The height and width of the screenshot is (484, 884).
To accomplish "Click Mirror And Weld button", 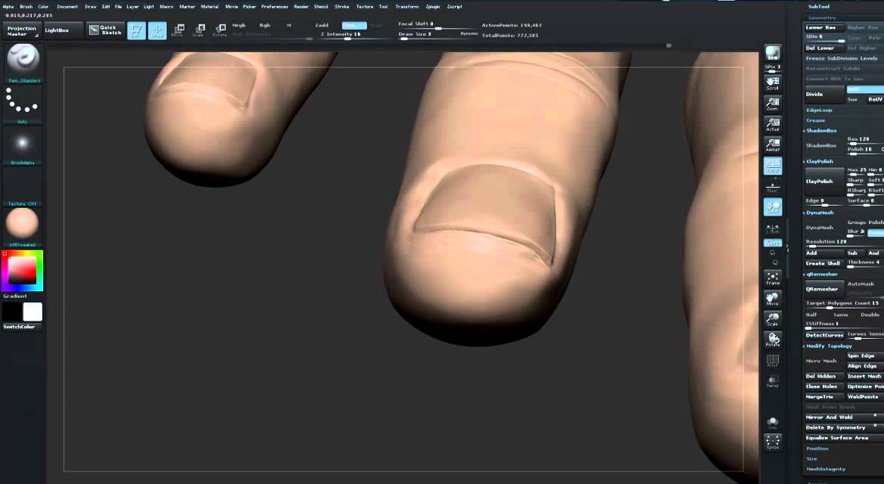I will click(843, 417).
